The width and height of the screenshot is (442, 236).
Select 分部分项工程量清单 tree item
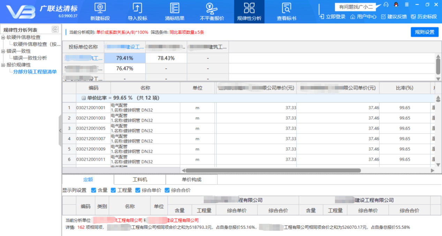pos(35,72)
